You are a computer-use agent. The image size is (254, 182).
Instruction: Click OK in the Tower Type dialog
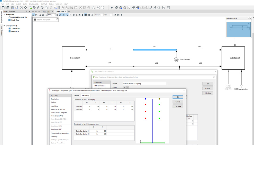click(178, 97)
